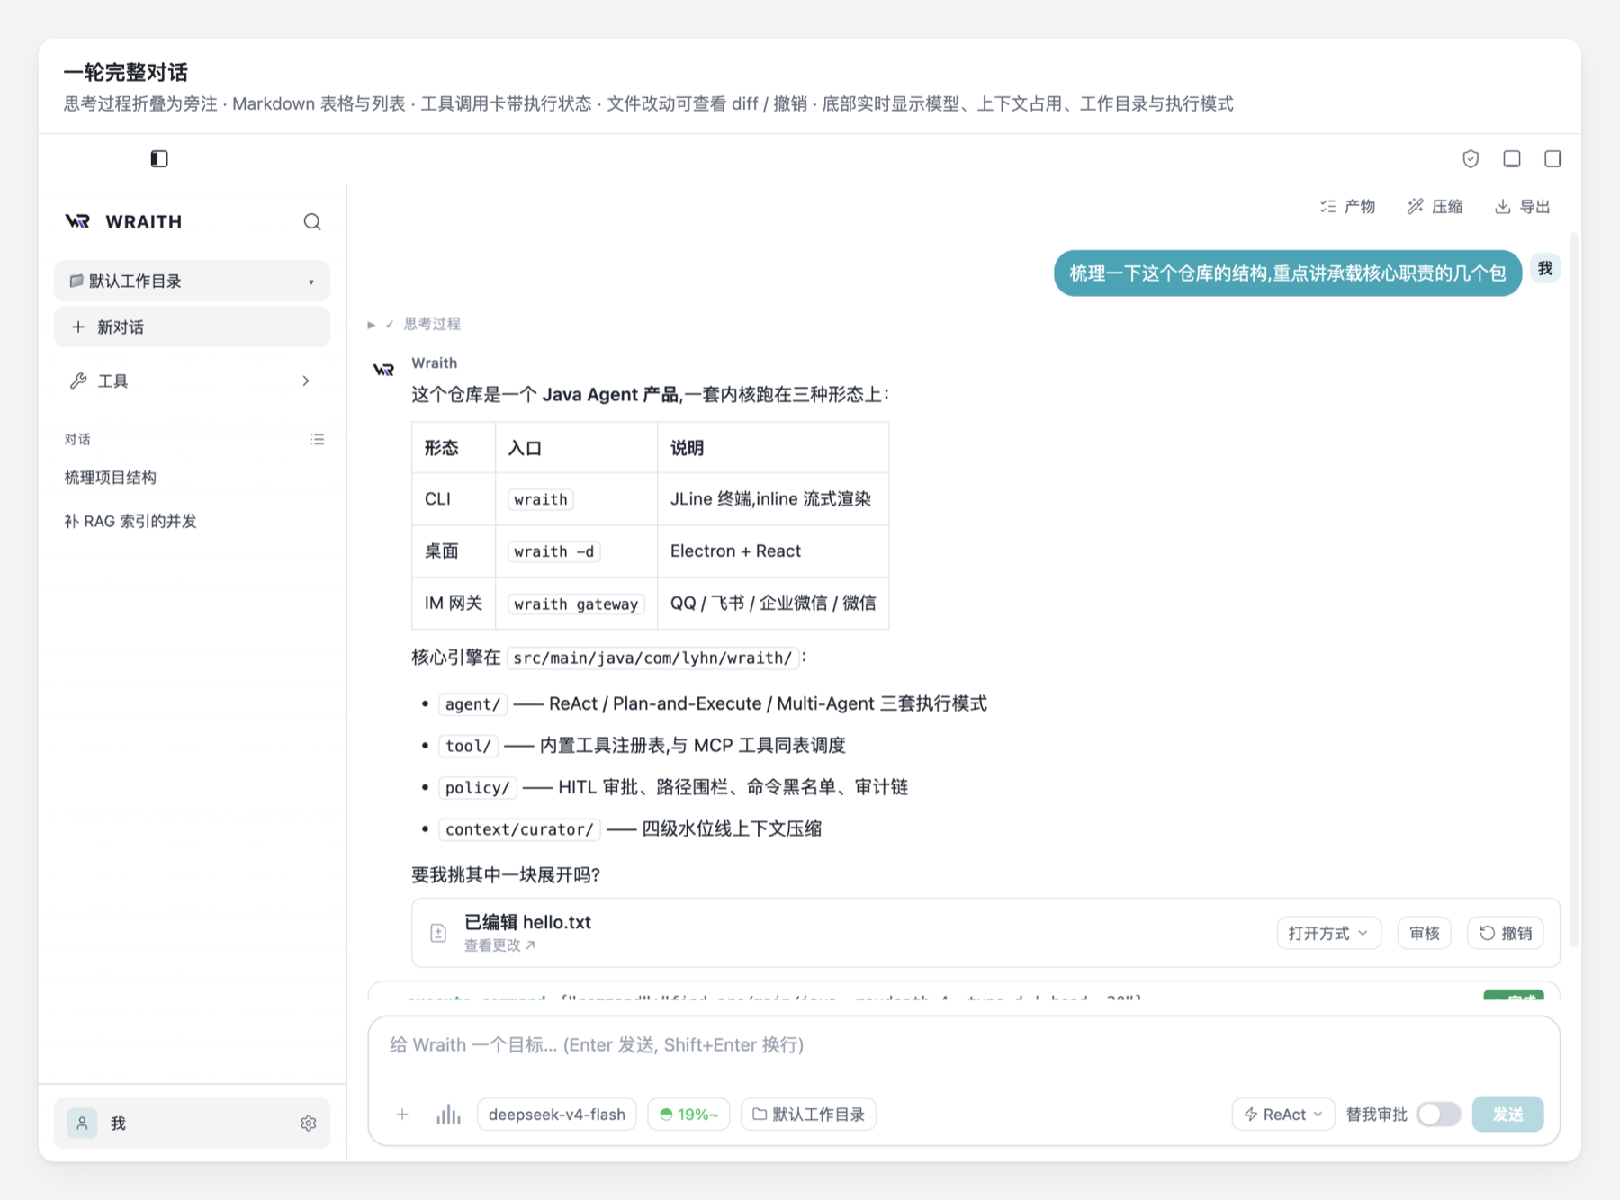Toggle the sidebar collapse icon
This screenshot has height=1200, width=1620.
(159, 159)
